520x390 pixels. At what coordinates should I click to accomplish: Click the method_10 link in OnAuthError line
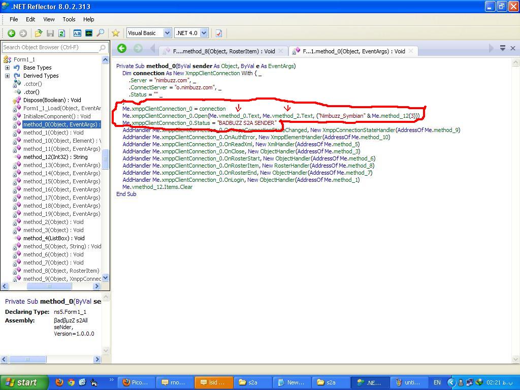click(x=375, y=137)
